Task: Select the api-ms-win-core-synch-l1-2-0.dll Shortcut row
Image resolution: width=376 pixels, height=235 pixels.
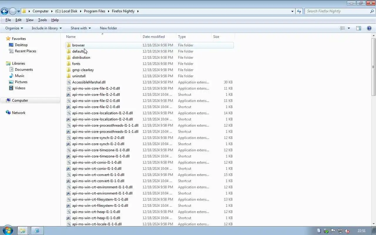Action: 149,144
